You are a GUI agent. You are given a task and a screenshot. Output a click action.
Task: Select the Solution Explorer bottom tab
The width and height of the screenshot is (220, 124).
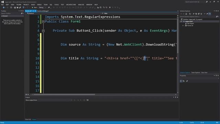[x=185, y=73]
